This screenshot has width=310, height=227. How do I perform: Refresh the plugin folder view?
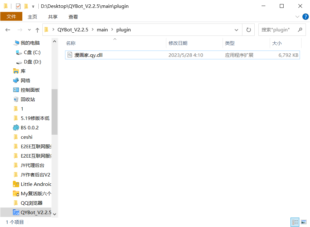click(248, 30)
